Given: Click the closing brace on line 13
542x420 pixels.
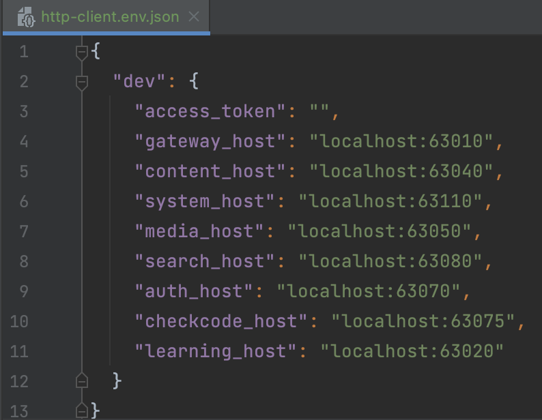Looking at the screenshot, I should click(x=96, y=410).
